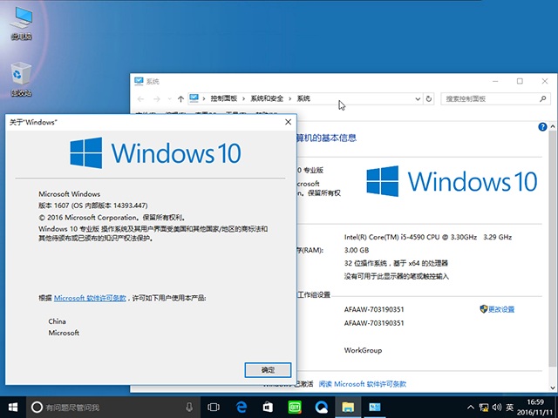Click the 确定 button in About Windows dialog

click(x=268, y=370)
